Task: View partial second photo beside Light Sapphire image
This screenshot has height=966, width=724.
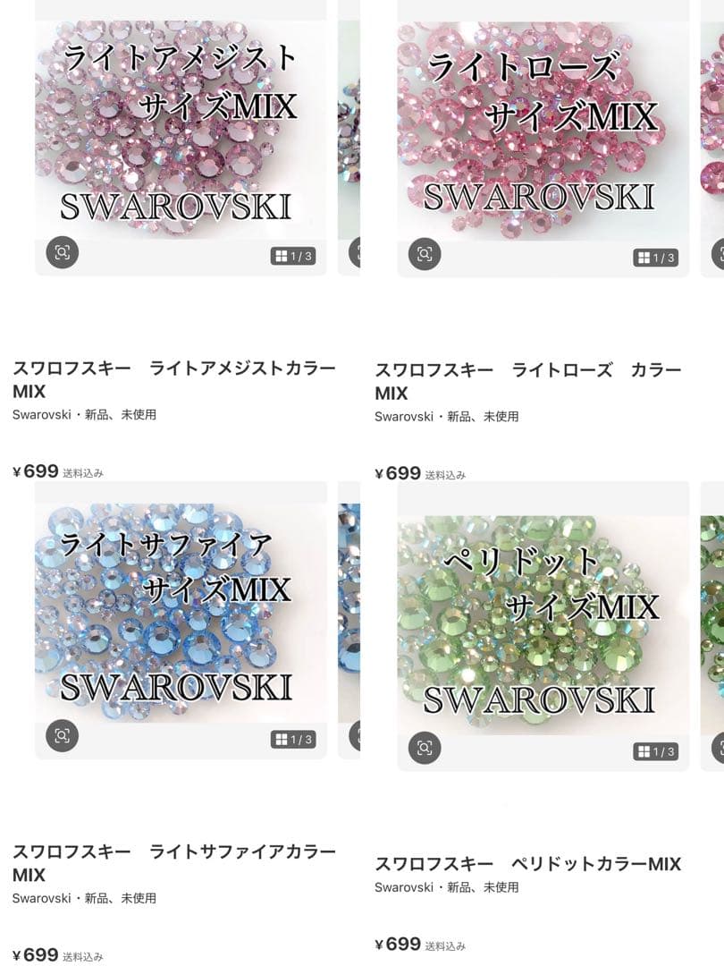Action: click(349, 621)
